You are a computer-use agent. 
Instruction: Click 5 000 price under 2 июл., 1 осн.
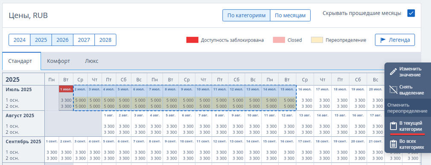click(80, 100)
